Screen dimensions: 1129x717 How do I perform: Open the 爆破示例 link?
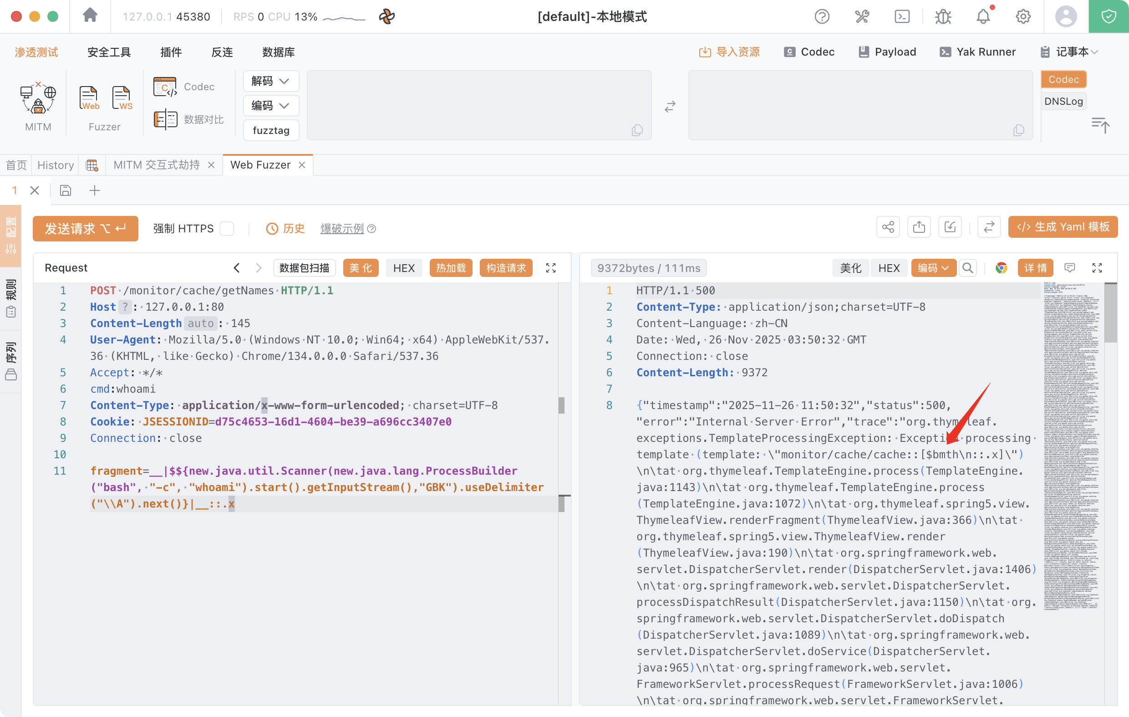pos(342,229)
